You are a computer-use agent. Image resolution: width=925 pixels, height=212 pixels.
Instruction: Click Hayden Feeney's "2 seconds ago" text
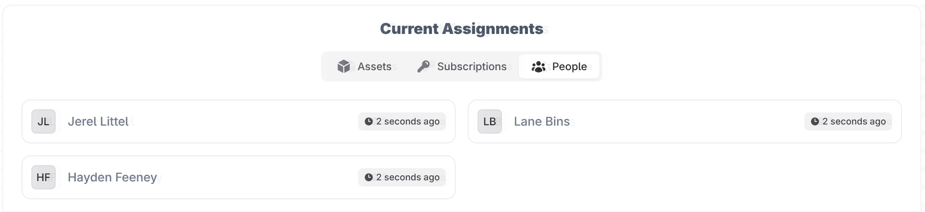tap(408, 177)
